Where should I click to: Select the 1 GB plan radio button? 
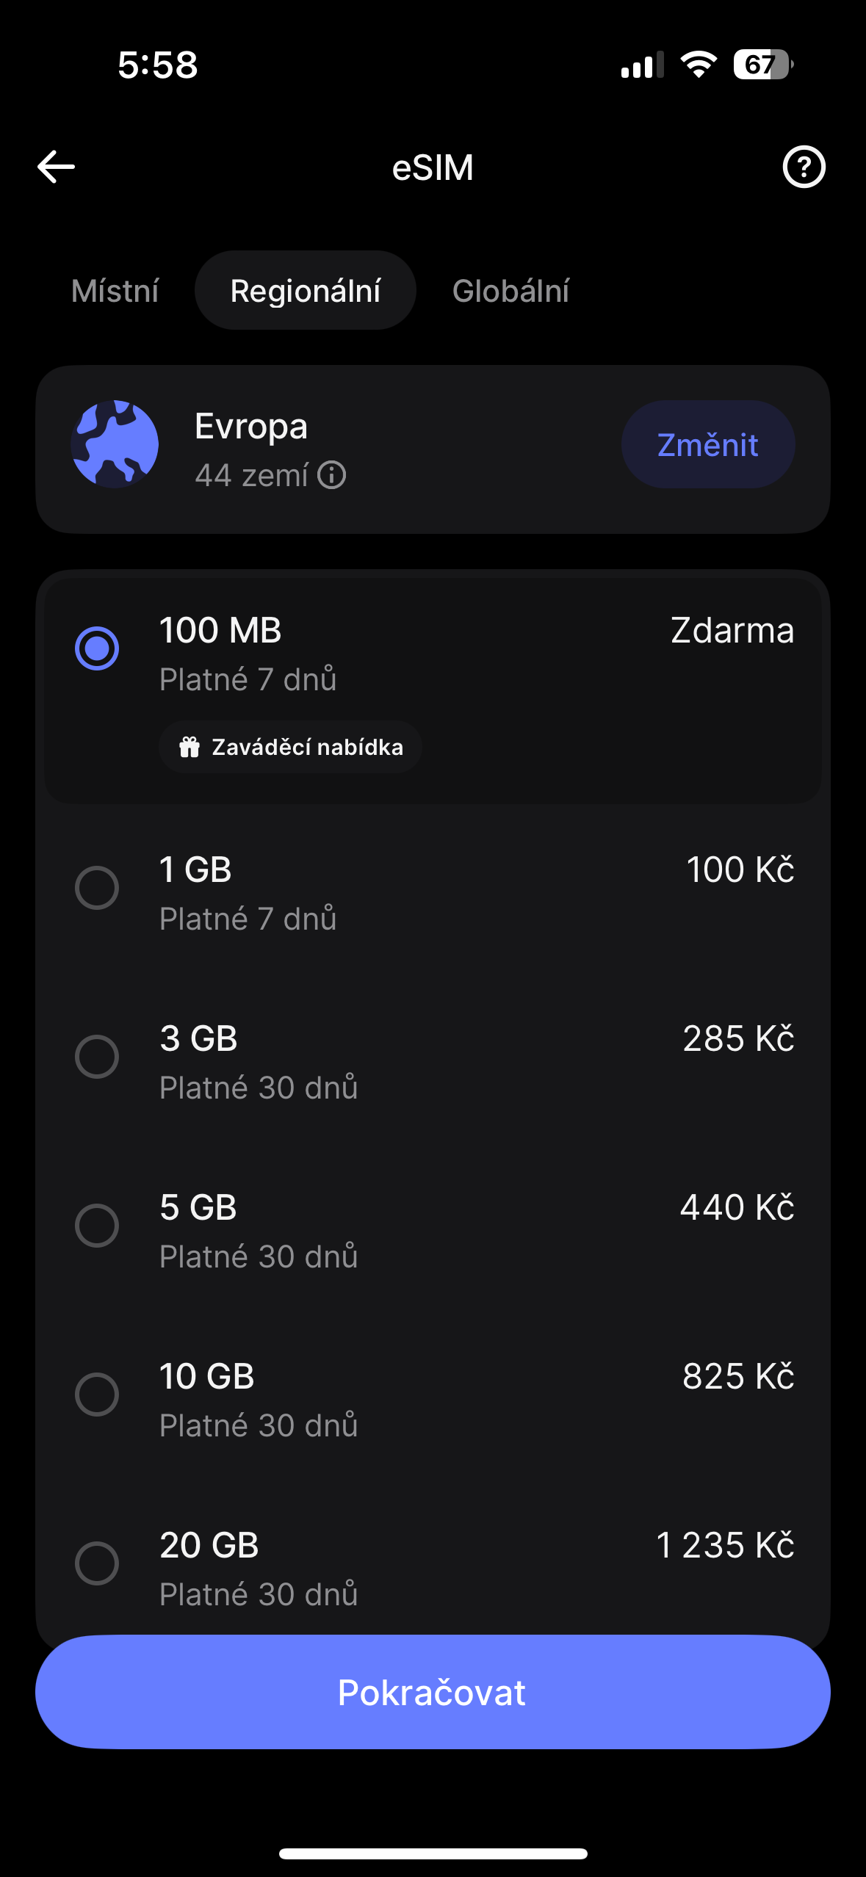pyautogui.click(x=97, y=888)
